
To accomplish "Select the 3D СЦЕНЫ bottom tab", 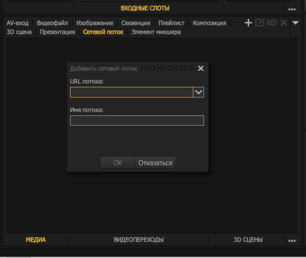I will [248, 240].
